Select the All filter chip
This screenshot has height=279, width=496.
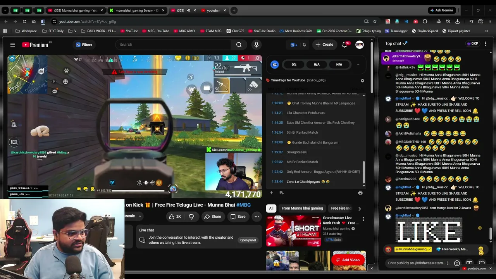tap(271, 208)
